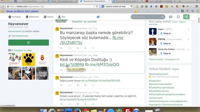Switch to 'Tweetler ve yanıtlar' tab
Screen dimensions: 200x112
84,21
